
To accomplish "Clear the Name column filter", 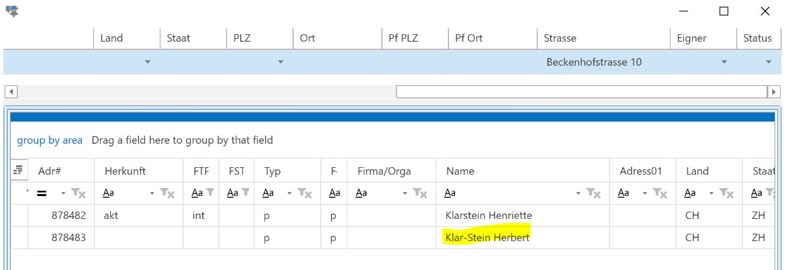I will (x=593, y=193).
